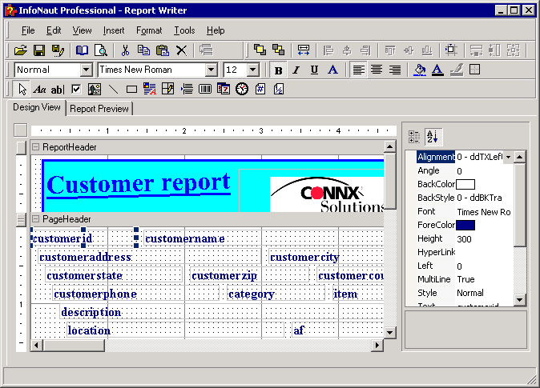540x388 pixels.
Task: Click the underlined A font color icon
Action: pyautogui.click(x=437, y=70)
